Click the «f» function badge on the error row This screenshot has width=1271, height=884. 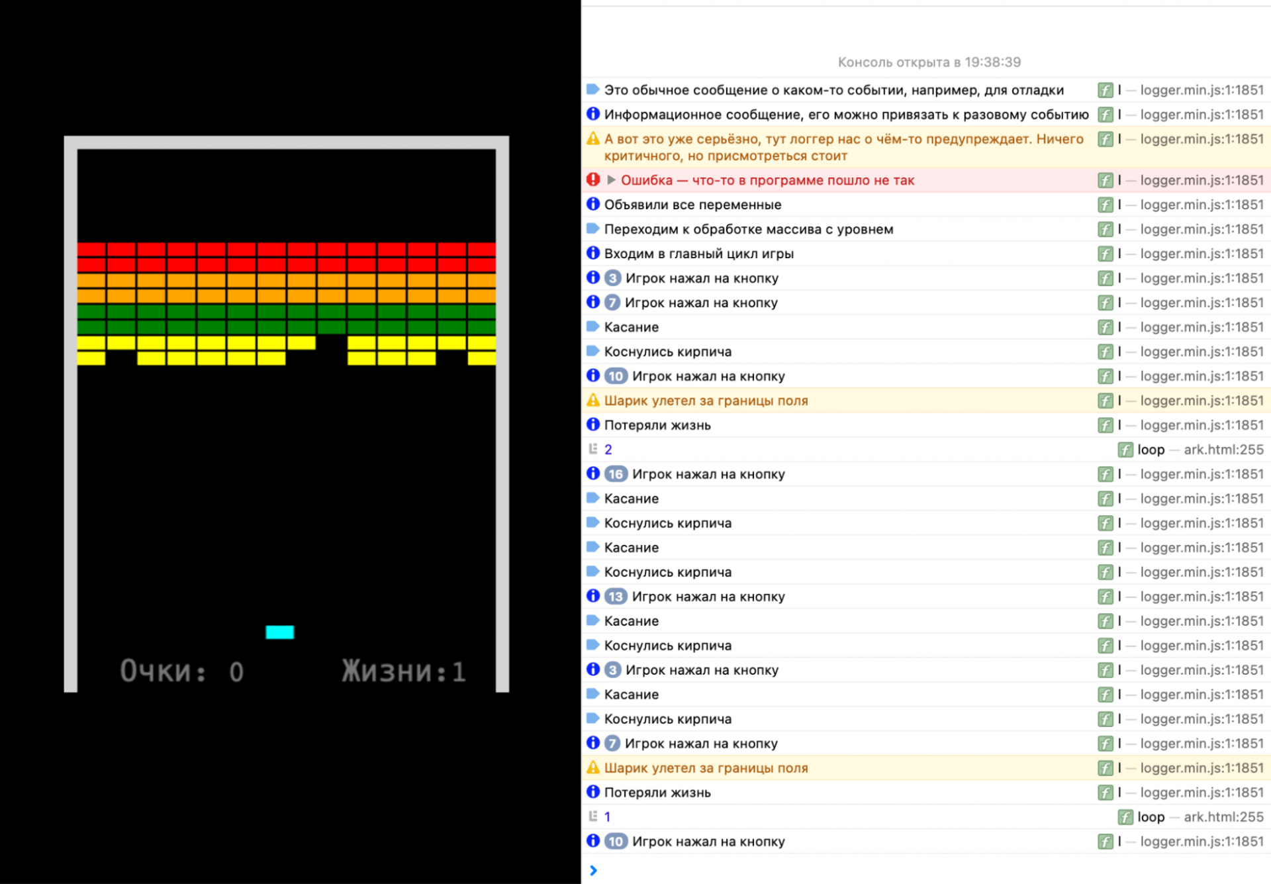click(x=1105, y=179)
